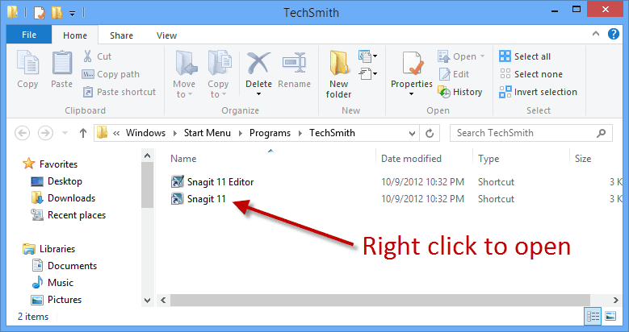The height and width of the screenshot is (332, 629).
Task: Open Recent places in navigation pane
Action: click(68, 215)
